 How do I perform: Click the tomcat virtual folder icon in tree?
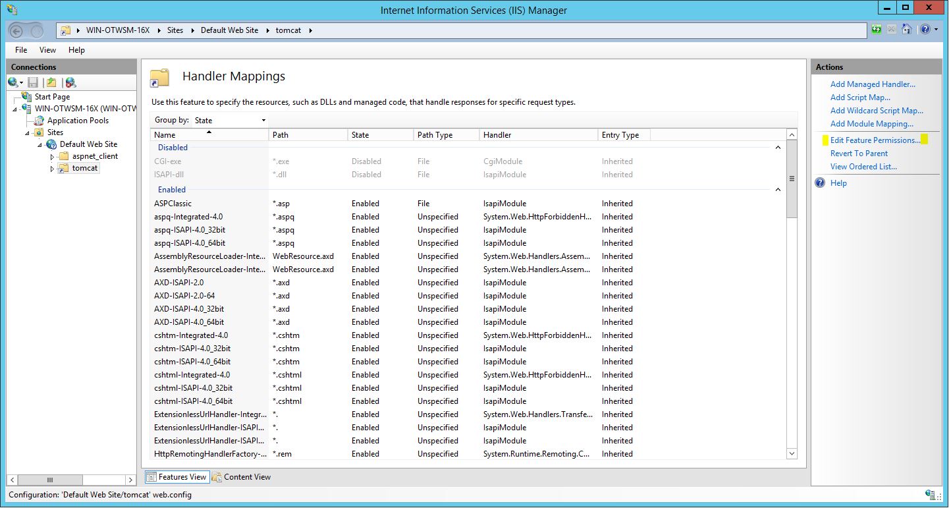[x=64, y=168]
